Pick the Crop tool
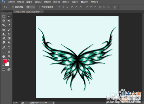This screenshot has height=104, width=144. click(x=4, y=25)
